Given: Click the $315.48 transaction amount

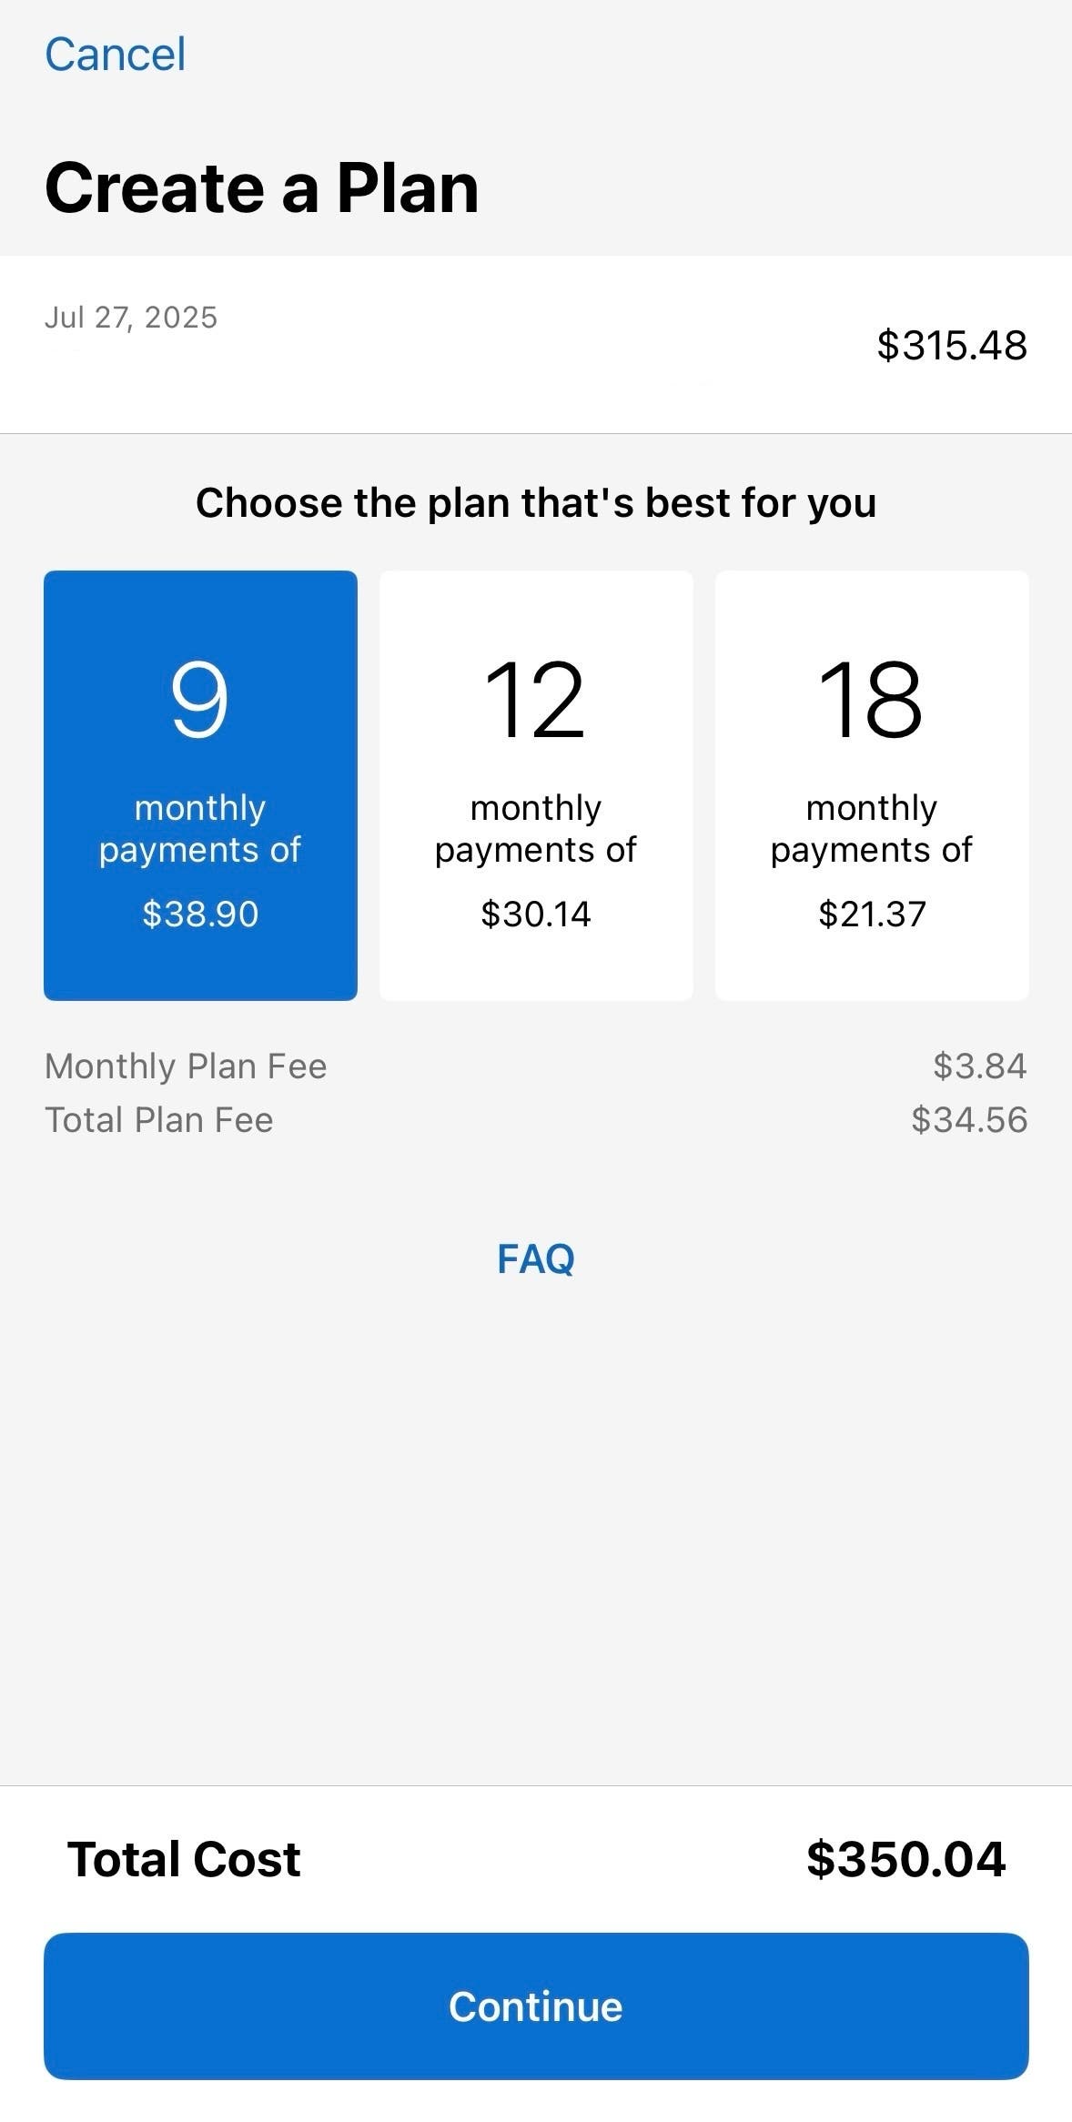Looking at the screenshot, I should click(x=951, y=346).
